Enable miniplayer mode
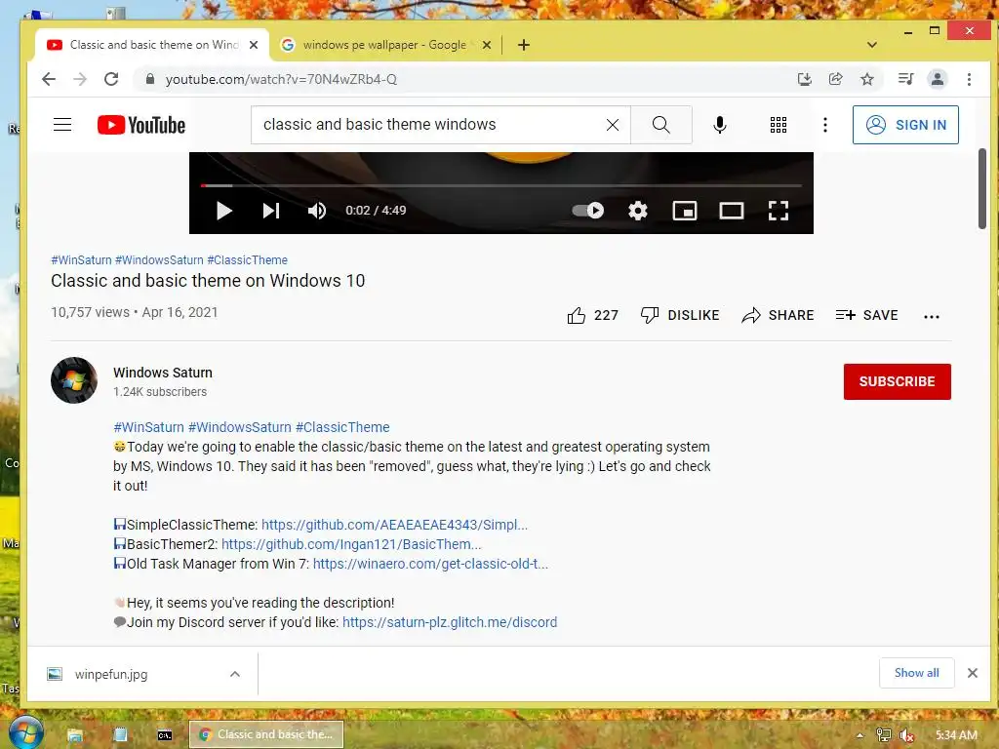The width and height of the screenshot is (999, 749). (x=685, y=211)
